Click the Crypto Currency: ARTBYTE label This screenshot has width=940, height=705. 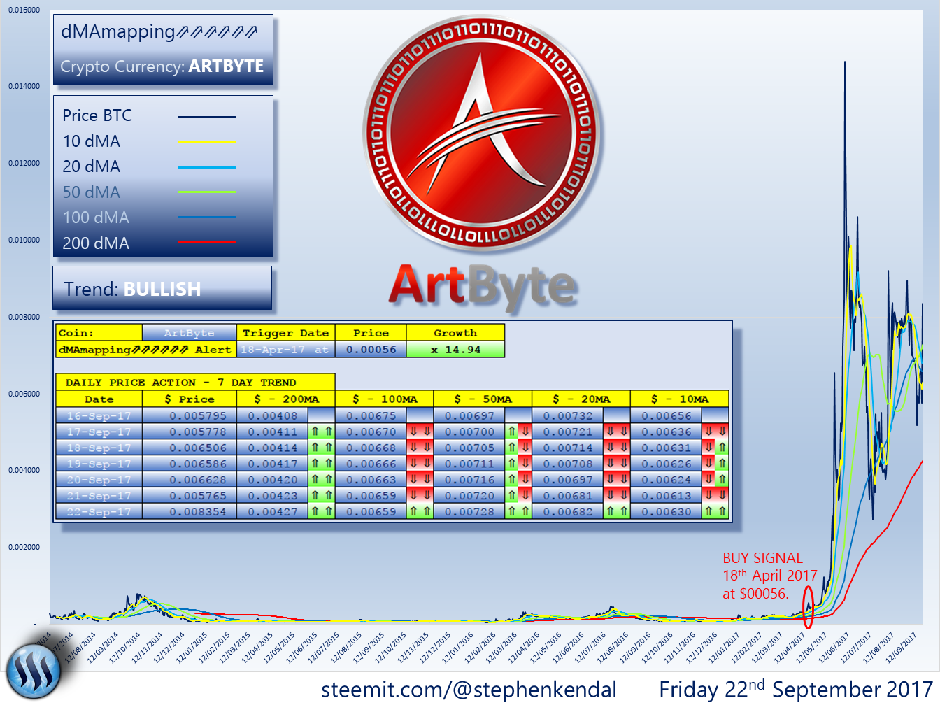[162, 66]
